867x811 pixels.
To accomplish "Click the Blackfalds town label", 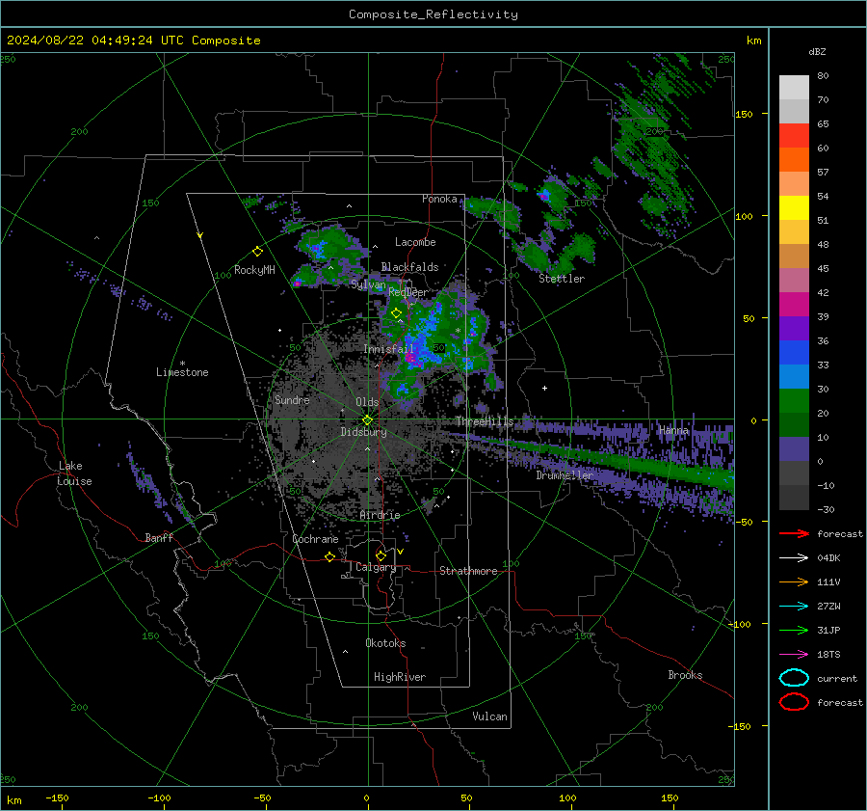I will [409, 267].
